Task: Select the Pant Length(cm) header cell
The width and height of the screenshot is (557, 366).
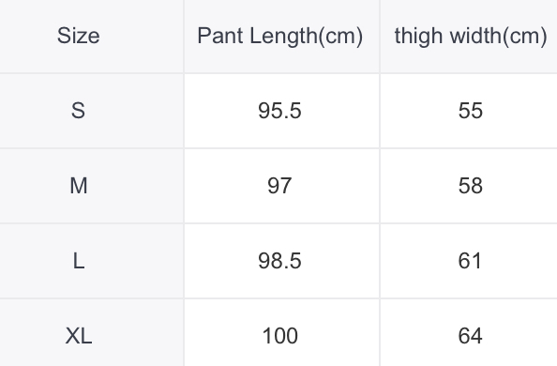Action: (281, 37)
